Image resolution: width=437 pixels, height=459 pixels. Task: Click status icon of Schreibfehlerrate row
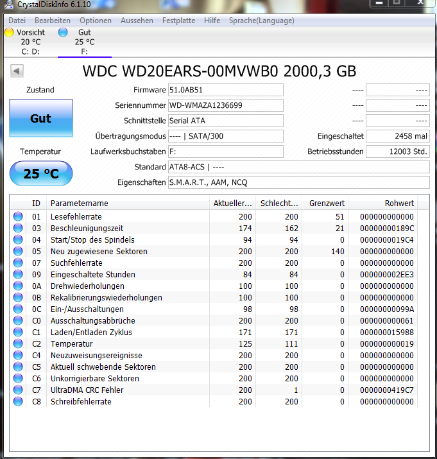(x=18, y=402)
